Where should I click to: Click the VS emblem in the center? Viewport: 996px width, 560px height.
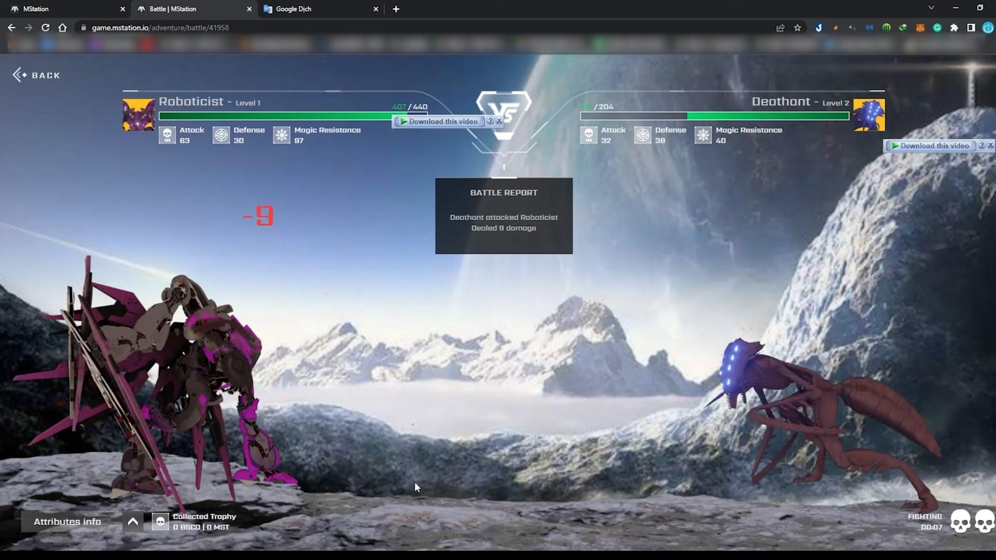point(504,115)
